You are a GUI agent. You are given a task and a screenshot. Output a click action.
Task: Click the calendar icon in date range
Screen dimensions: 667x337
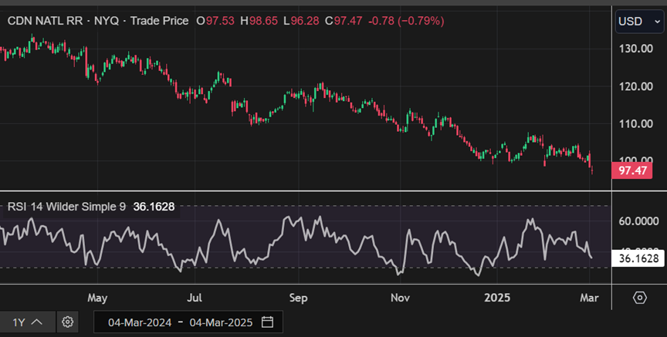[268, 322]
